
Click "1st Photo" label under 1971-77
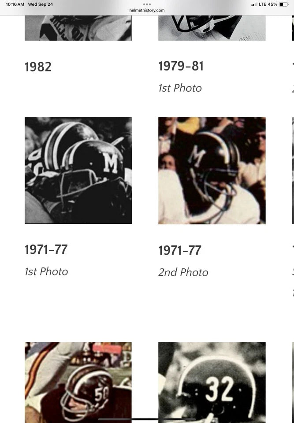click(x=46, y=271)
